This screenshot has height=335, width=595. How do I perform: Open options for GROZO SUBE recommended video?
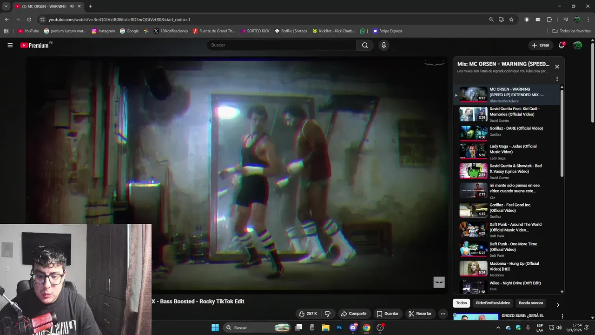click(562, 316)
